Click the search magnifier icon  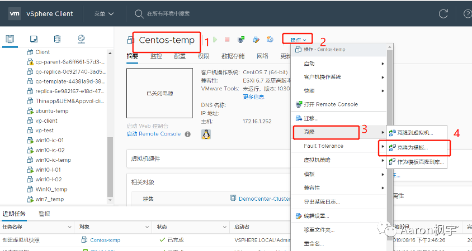[x=139, y=14]
